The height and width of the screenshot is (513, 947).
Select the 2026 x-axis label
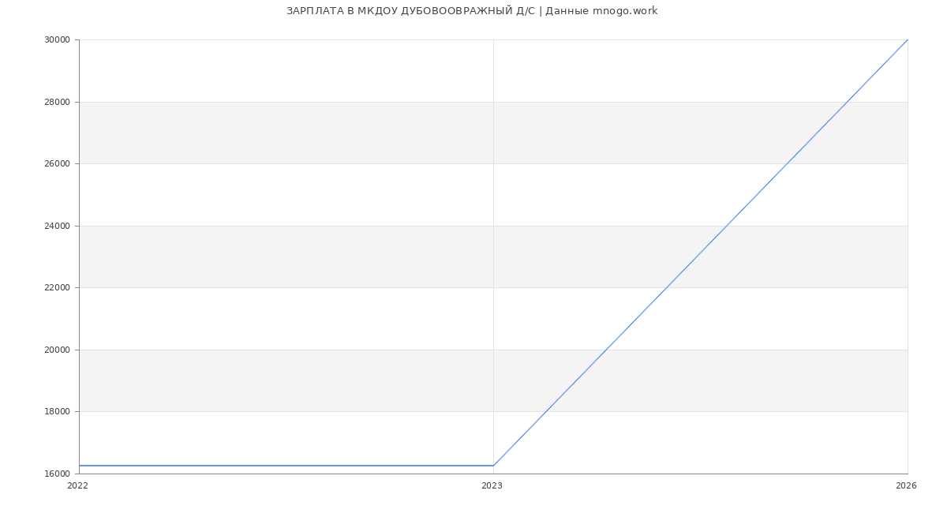[x=906, y=486]
